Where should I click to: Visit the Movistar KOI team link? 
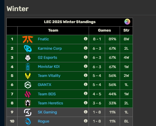point(49,67)
